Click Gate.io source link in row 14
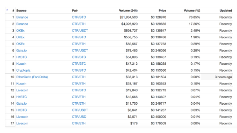 click(21, 104)
